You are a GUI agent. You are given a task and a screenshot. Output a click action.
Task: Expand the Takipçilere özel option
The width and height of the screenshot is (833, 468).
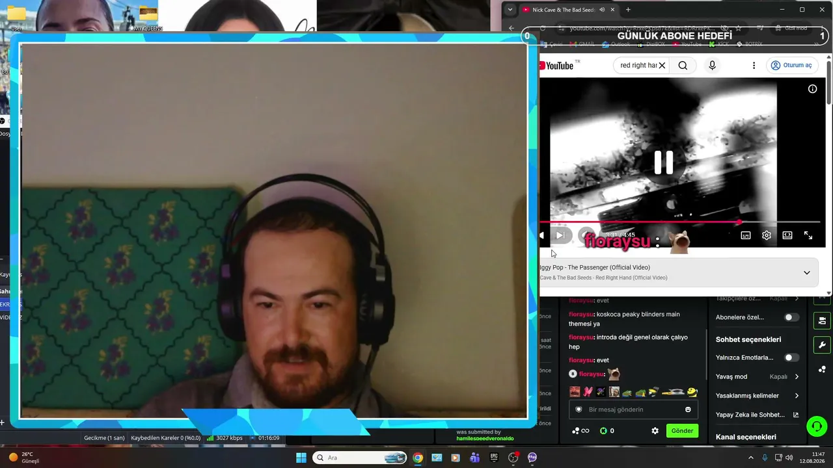pyautogui.click(x=758, y=298)
